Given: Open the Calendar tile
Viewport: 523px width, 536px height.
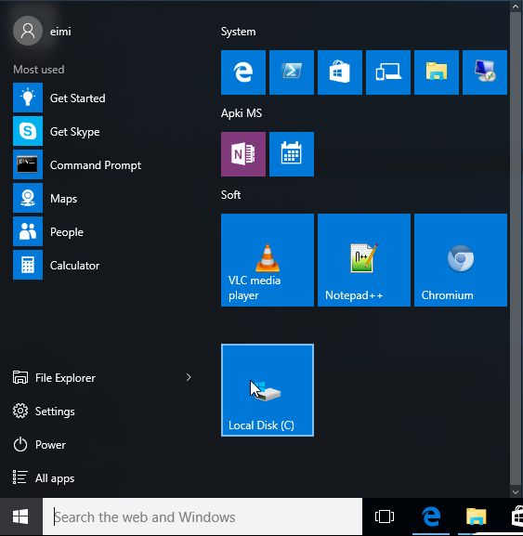Looking at the screenshot, I should pyautogui.click(x=292, y=154).
